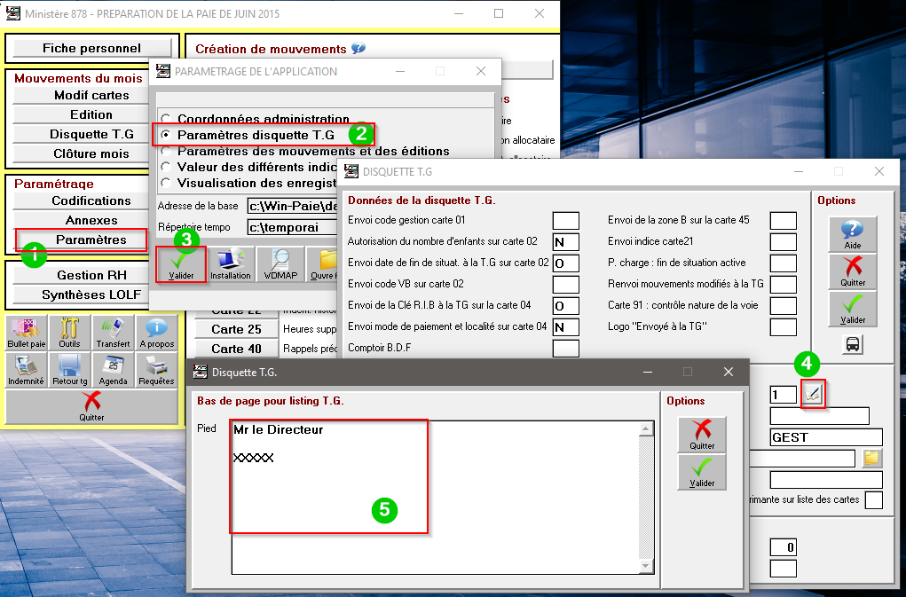Open the VDMAP magnifier tool
The width and height of the screenshot is (906, 597).
pos(280,263)
